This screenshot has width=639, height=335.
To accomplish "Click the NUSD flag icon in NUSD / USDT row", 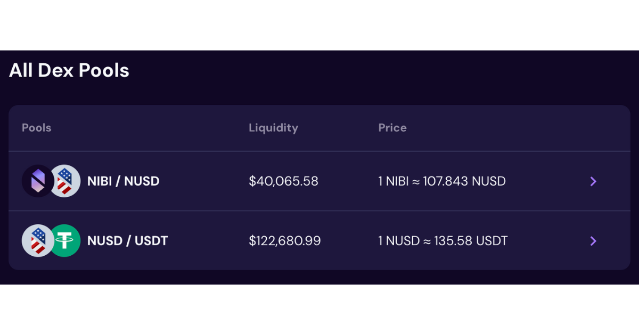I will (38, 240).
